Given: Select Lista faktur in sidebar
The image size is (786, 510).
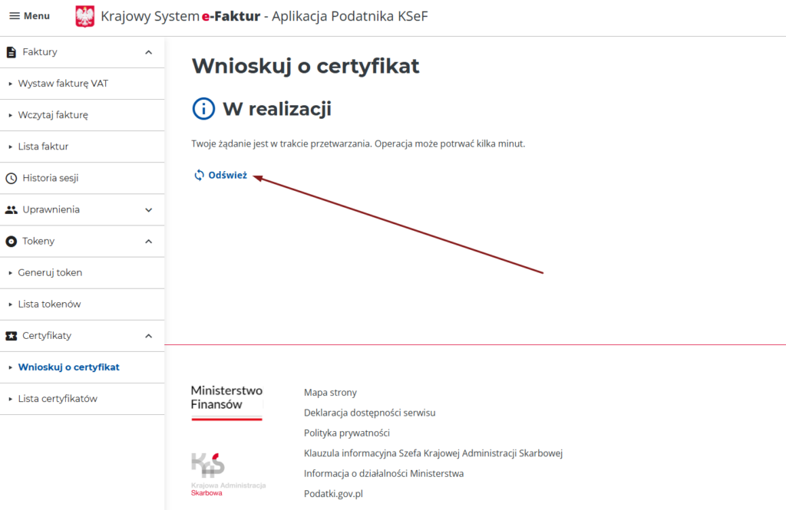Looking at the screenshot, I should [x=48, y=146].
